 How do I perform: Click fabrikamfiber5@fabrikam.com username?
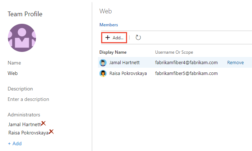pos(186,73)
